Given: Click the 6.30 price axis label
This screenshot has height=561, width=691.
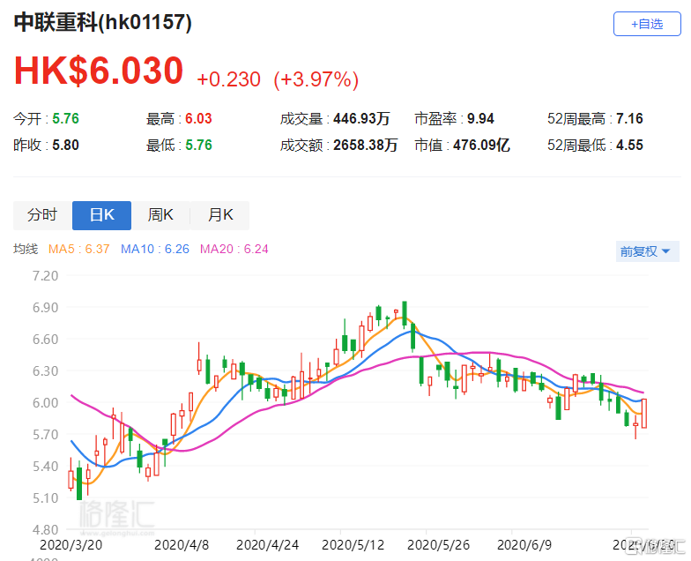Looking at the screenshot, I should coord(46,371).
